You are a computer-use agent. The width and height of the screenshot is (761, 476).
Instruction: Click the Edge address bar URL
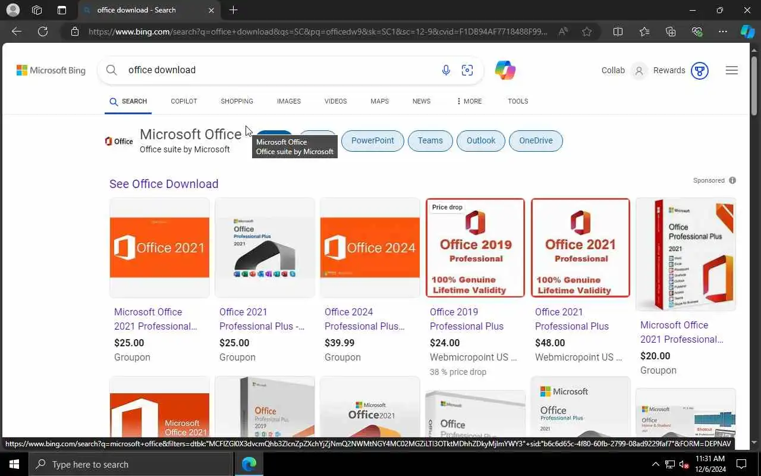317,32
